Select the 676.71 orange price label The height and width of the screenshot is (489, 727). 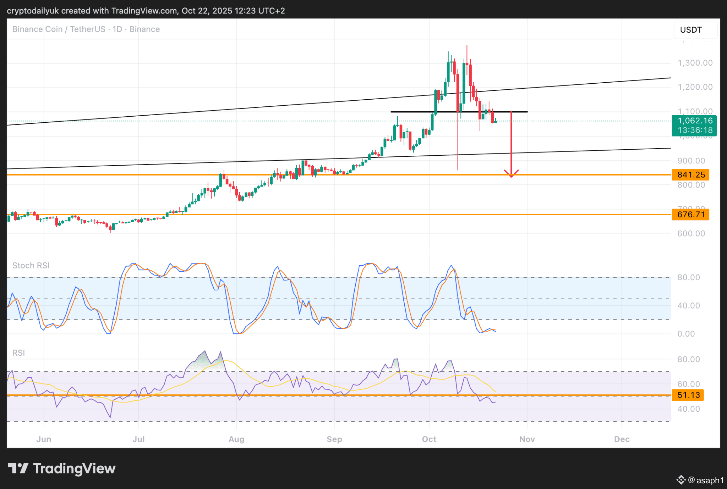point(690,215)
